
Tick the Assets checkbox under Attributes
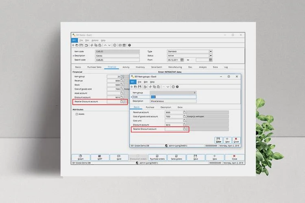(77, 114)
